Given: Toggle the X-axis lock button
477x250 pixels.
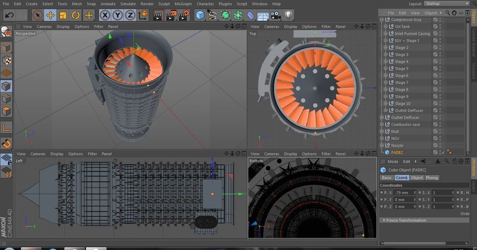Looking at the screenshot, I should pos(105,15).
